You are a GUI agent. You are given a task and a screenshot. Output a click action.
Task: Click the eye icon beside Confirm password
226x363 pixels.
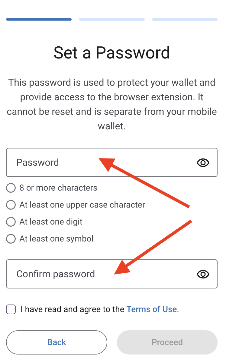[203, 274]
